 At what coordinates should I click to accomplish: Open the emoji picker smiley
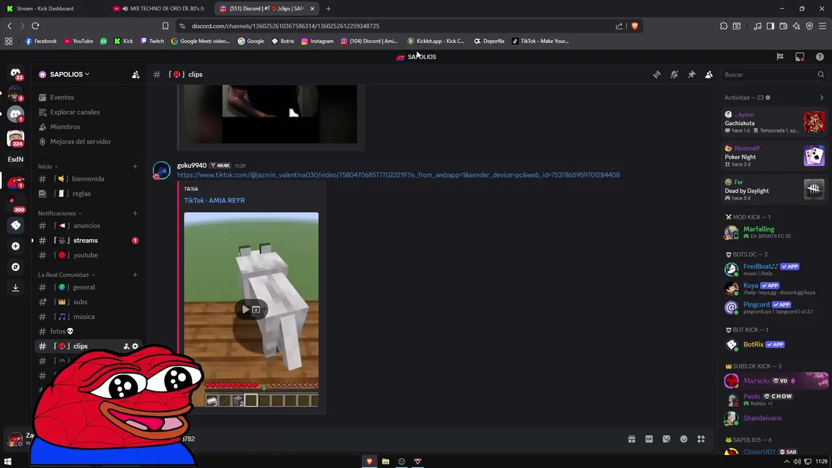coord(683,439)
